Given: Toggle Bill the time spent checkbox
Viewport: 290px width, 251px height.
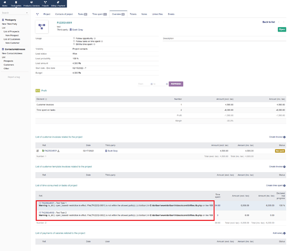Looking at the screenshot, I should coord(74,44).
